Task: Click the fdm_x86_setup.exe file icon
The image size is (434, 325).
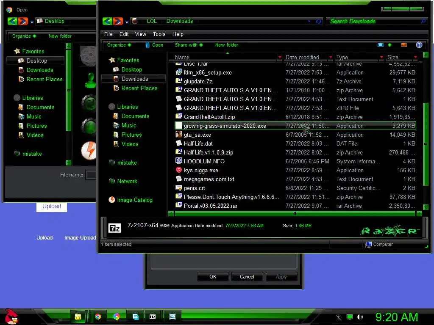Action: click(x=179, y=72)
